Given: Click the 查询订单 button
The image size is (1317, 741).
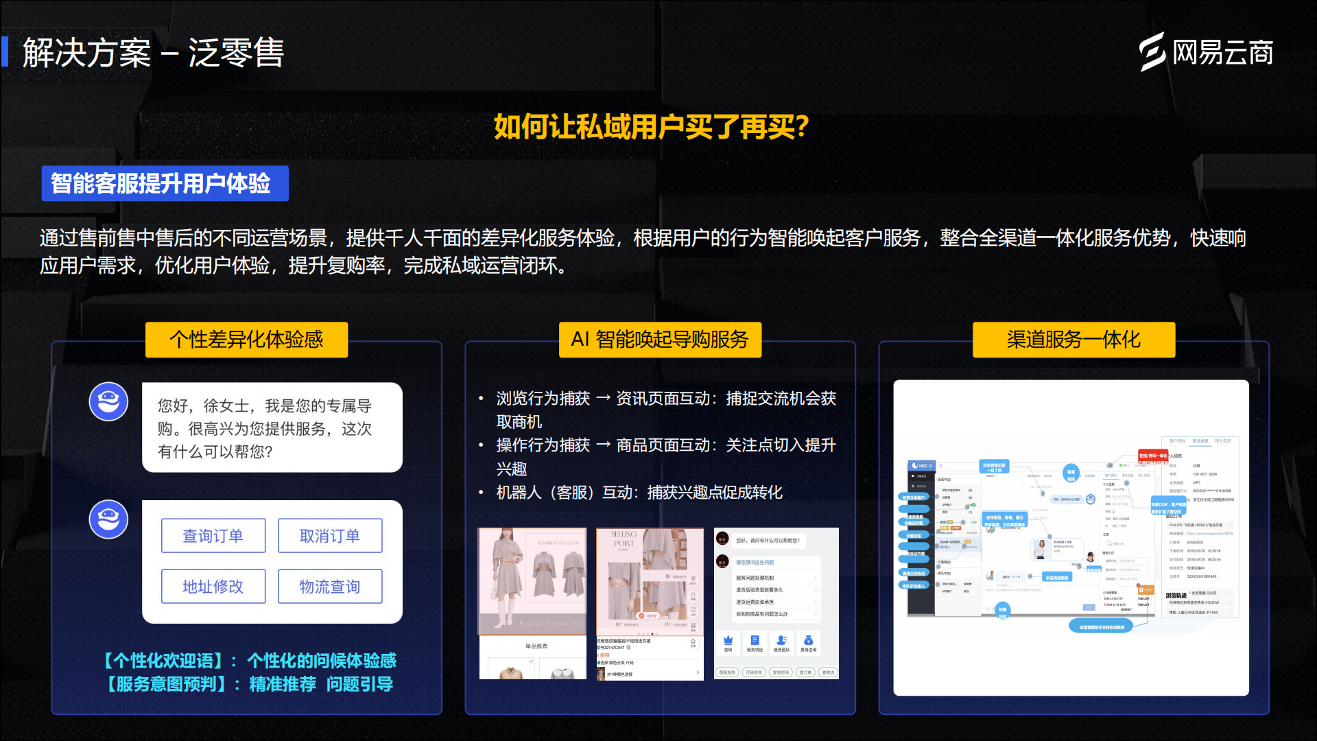Looking at the screenshot, I should (213, 536).
